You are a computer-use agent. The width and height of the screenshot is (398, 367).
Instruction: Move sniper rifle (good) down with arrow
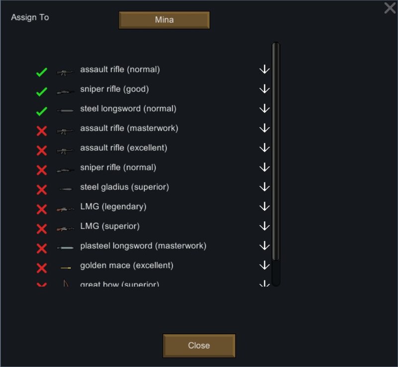coord(265,89)
